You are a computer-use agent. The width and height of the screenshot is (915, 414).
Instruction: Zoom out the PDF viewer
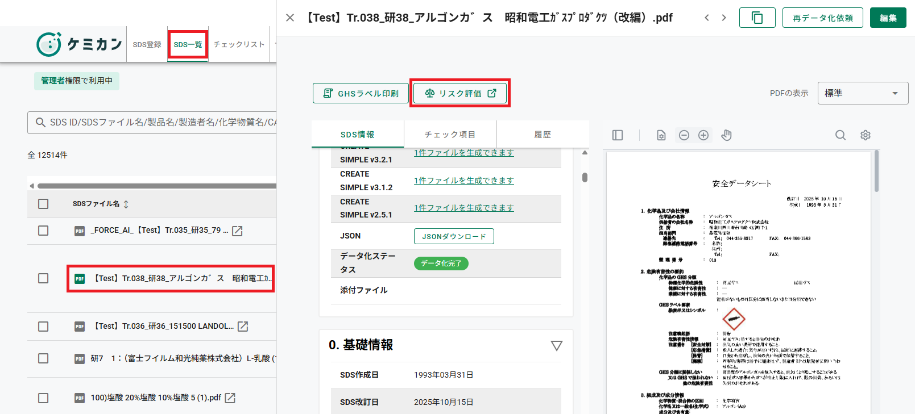[x=684, y=135]
